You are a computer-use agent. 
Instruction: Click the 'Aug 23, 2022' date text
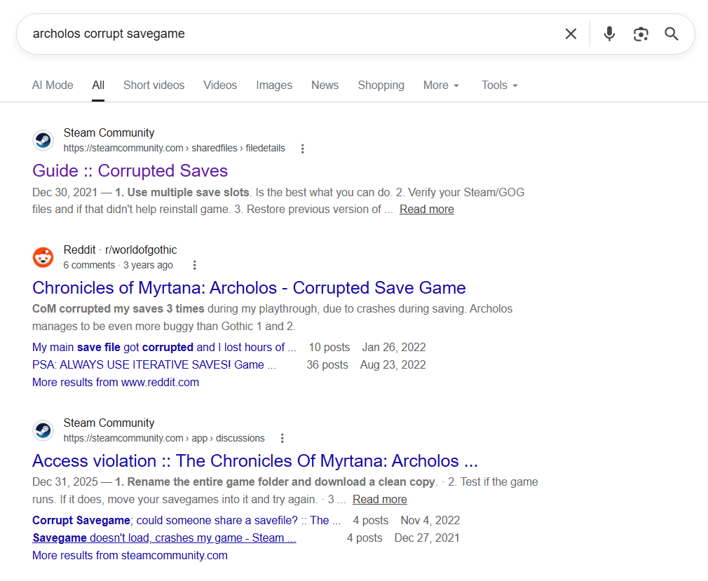[x=393, y=364]
